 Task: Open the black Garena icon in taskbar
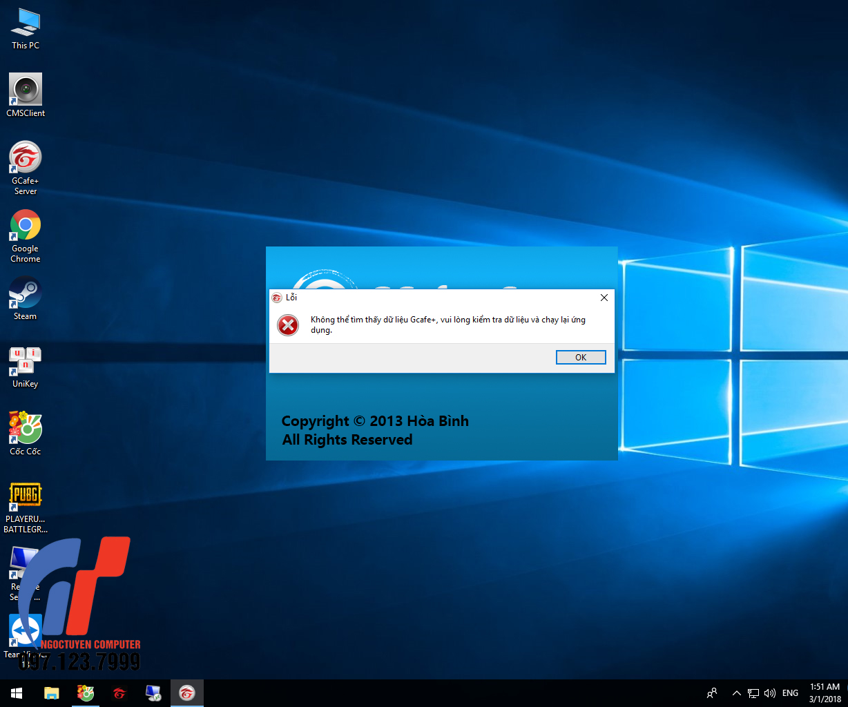[119, 693]
